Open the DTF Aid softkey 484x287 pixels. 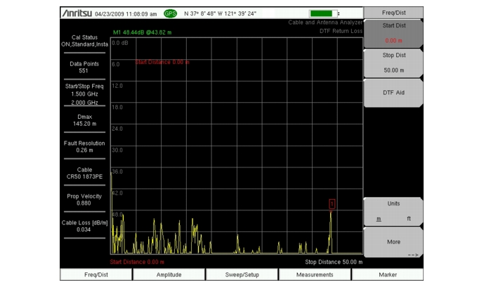393,93
